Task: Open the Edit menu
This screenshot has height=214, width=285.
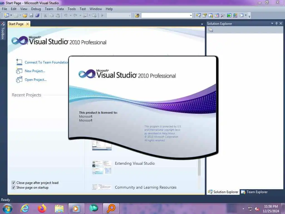Action: [x=13, y=9]
